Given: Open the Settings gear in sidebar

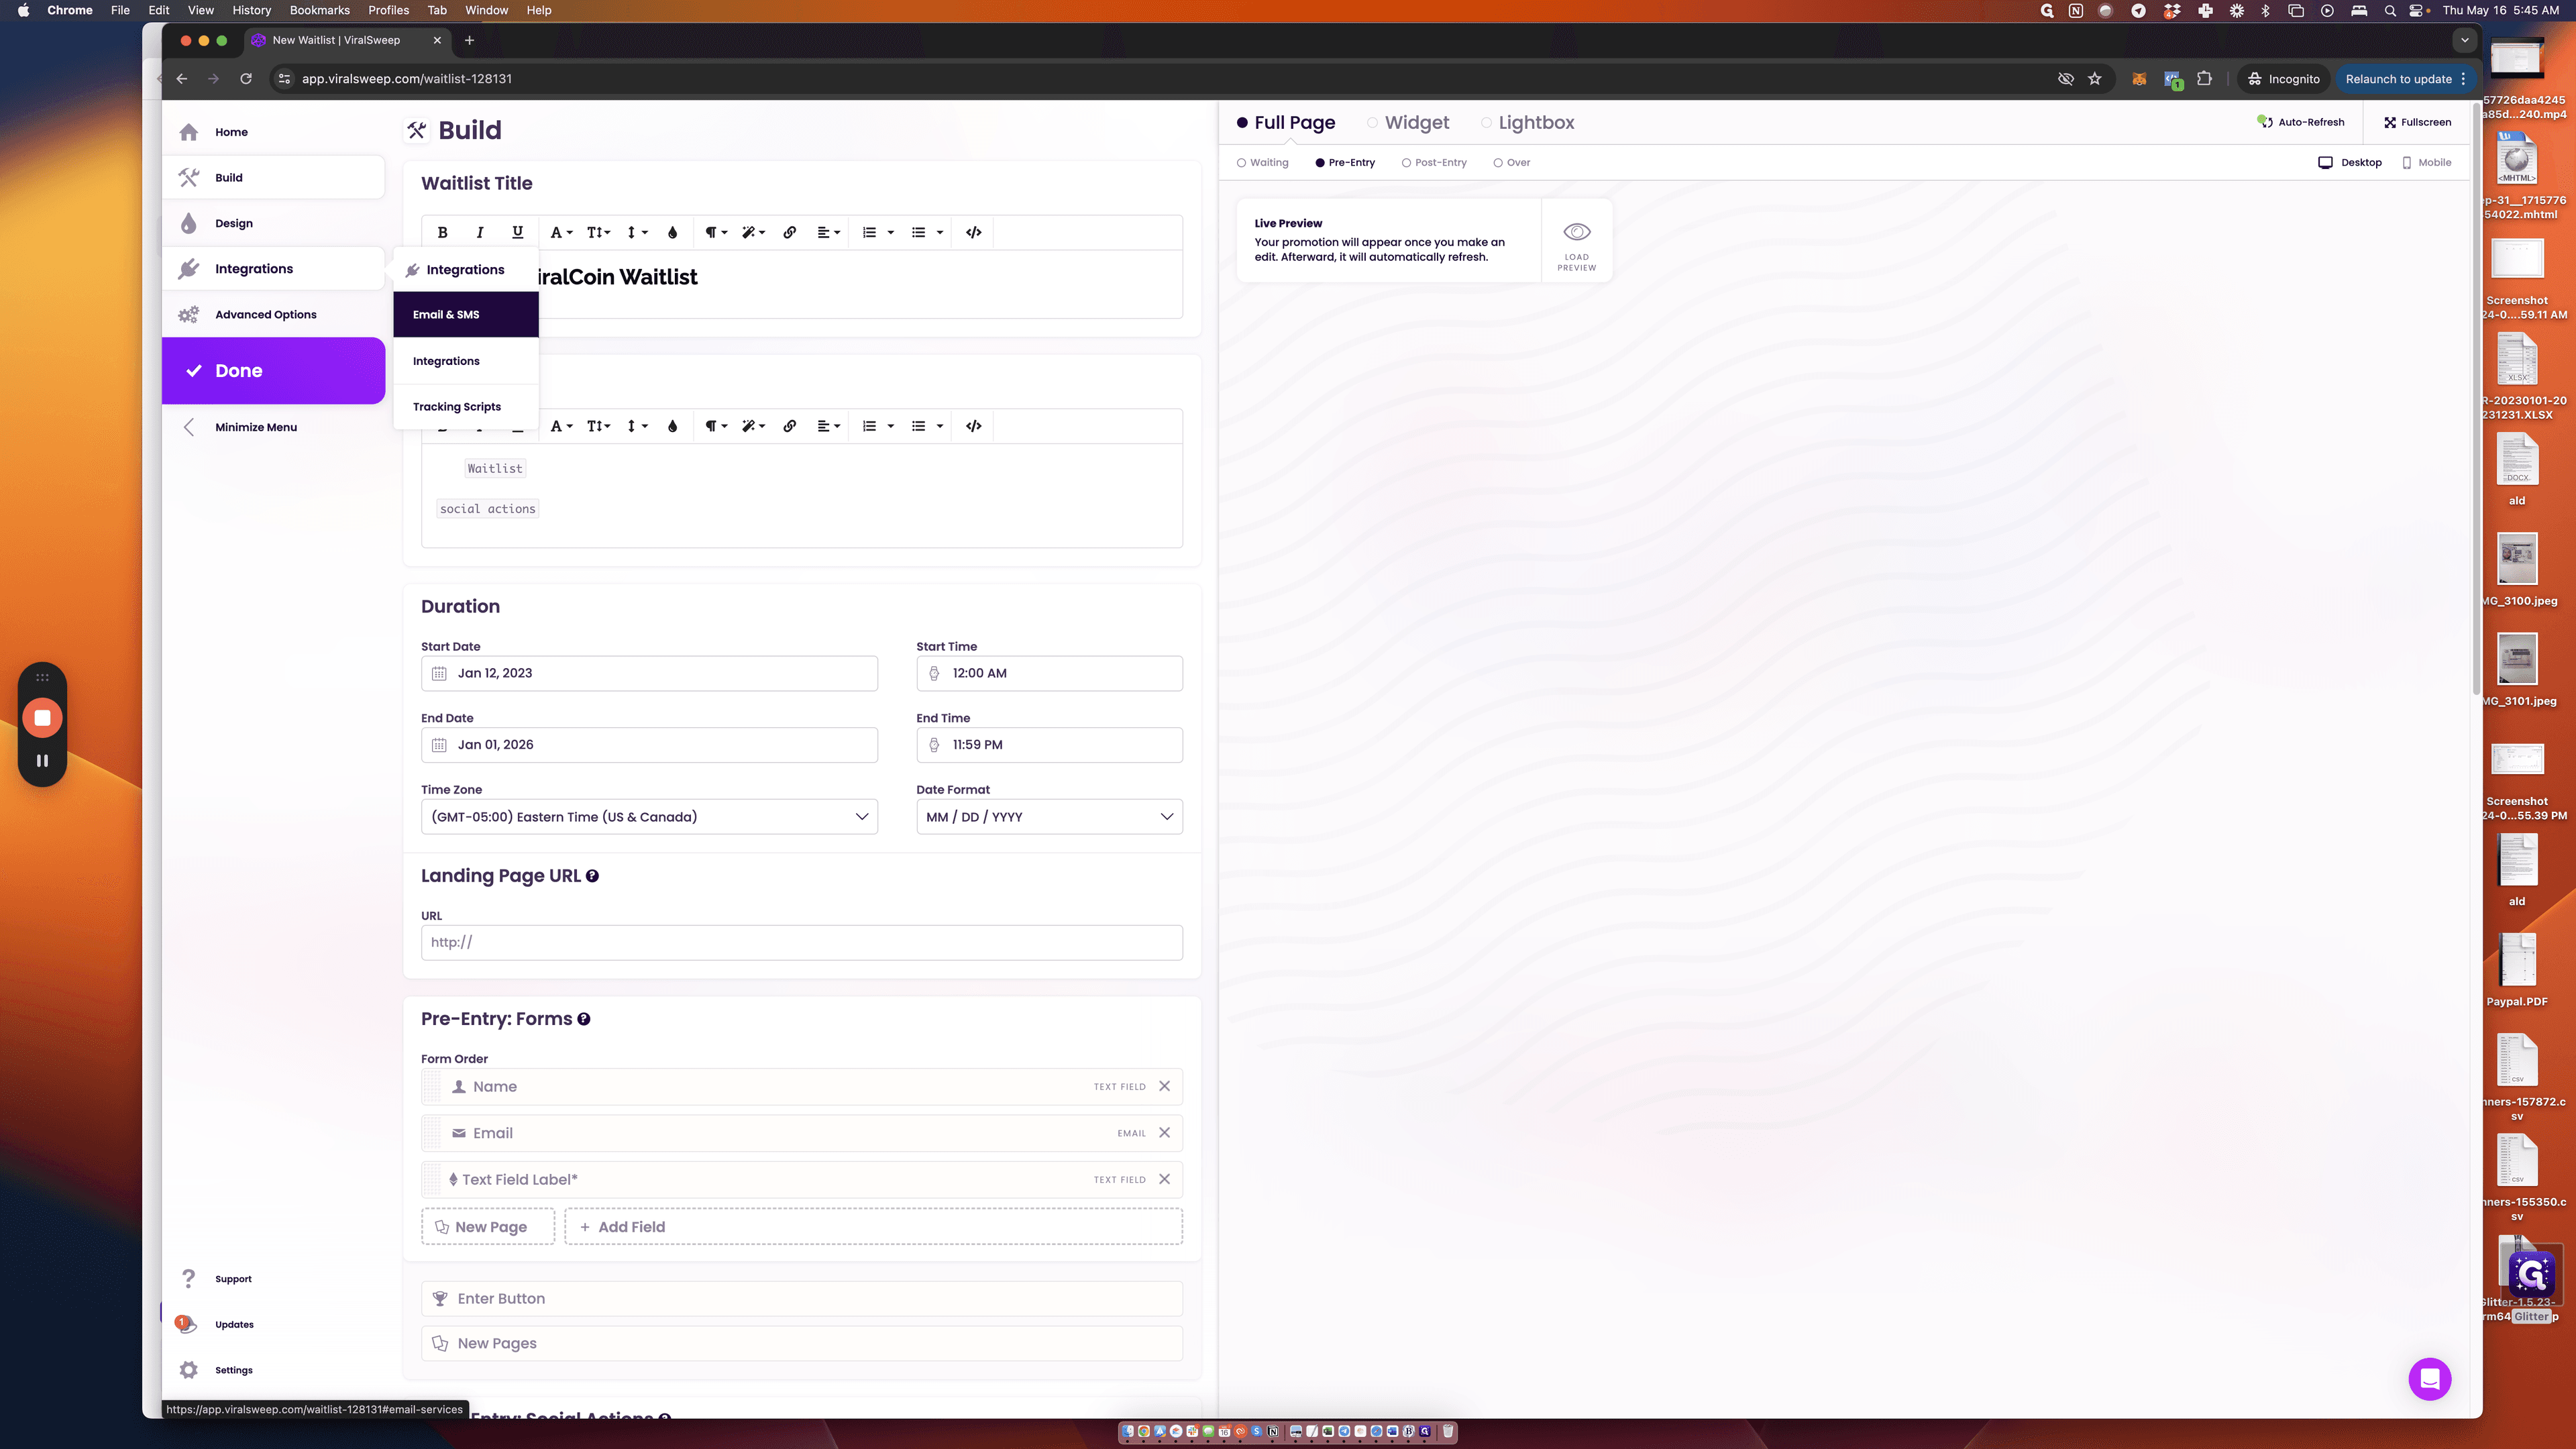Looking at the screenshot, I should pos(189,1370).
